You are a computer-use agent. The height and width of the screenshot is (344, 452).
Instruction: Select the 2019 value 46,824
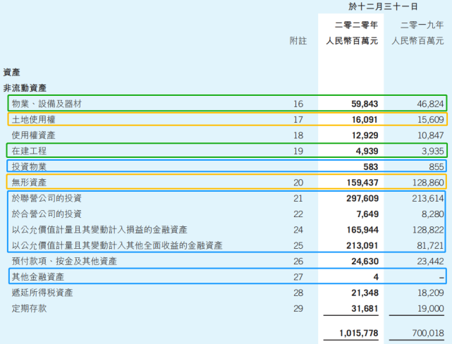(430, 104)
